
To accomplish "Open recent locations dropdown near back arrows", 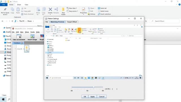I will [x=9, y=21].
